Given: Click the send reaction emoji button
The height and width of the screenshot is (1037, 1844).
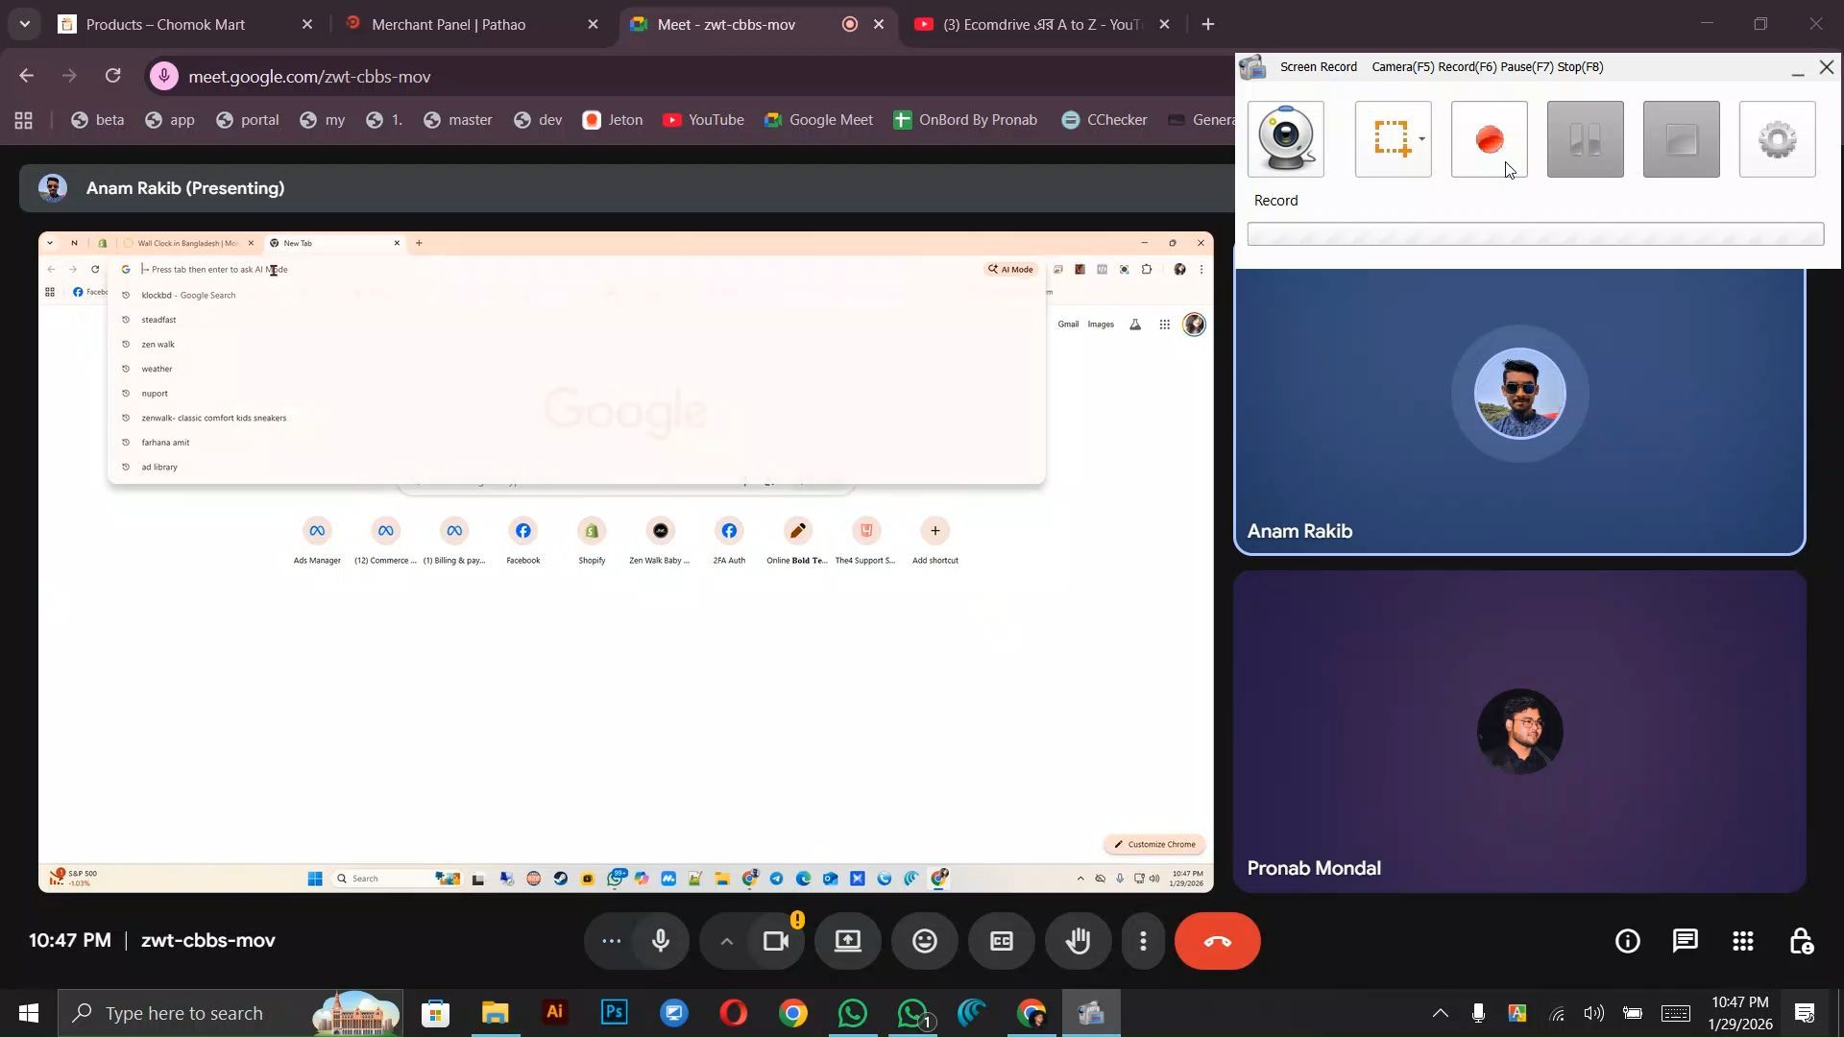Looking at the screenshot, I should coord(924,941).
